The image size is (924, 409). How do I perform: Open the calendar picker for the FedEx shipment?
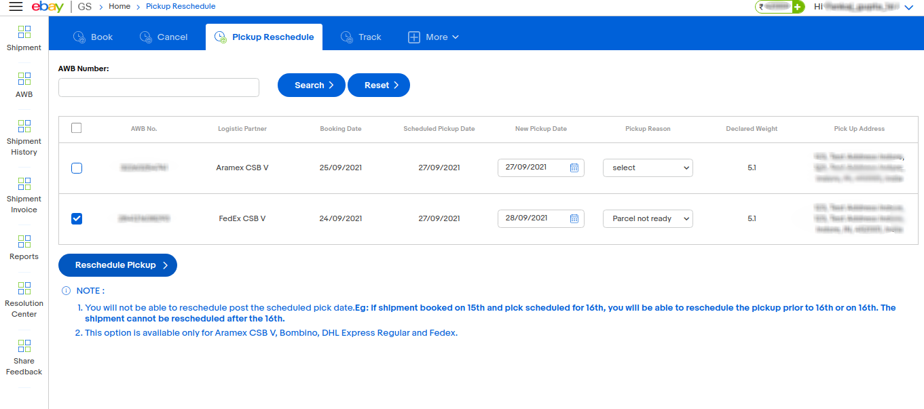click(x=575, y=218)
